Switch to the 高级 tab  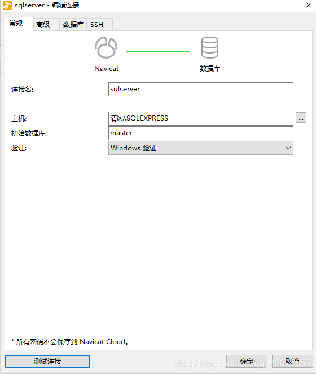[46, 25]
